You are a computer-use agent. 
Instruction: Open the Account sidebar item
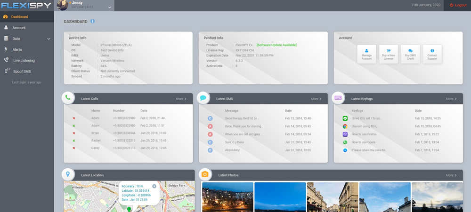tap(27, 28)
